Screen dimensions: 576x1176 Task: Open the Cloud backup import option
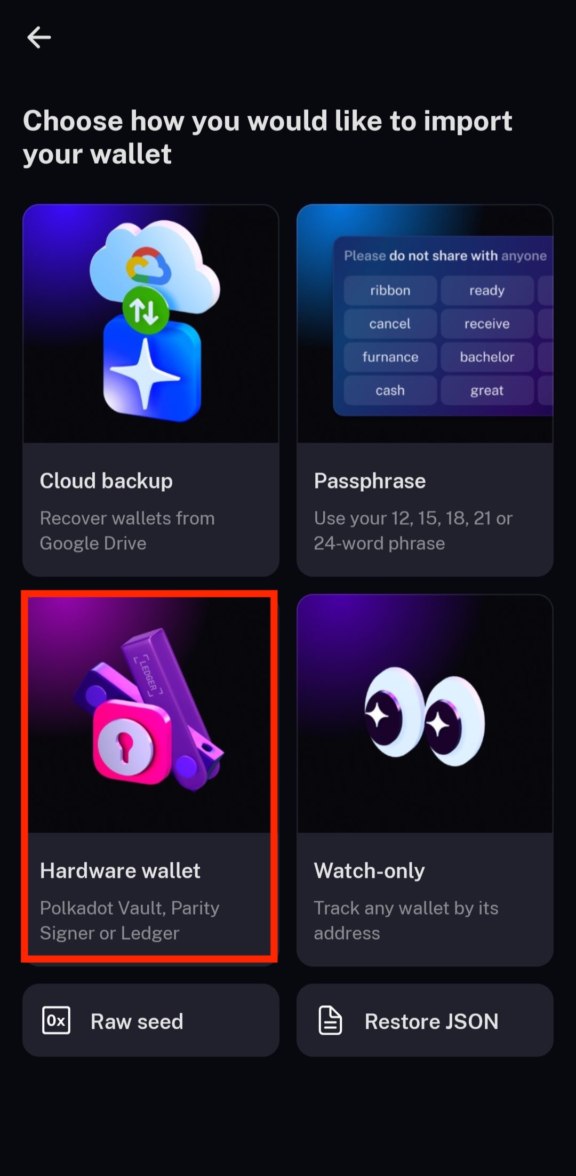tap(151, 390)
